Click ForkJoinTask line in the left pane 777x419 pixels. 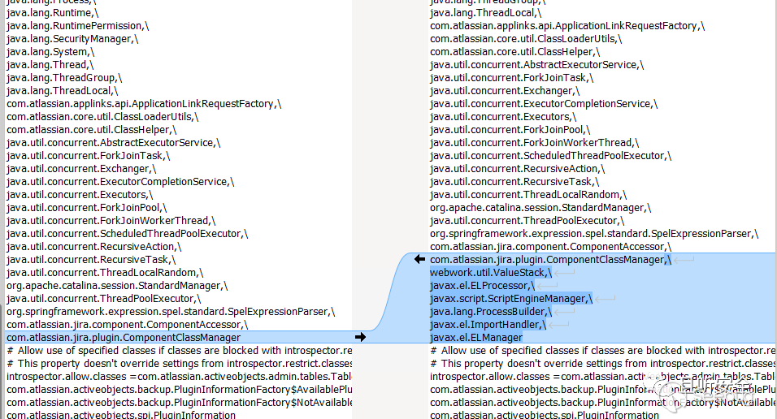pos(89,156)
